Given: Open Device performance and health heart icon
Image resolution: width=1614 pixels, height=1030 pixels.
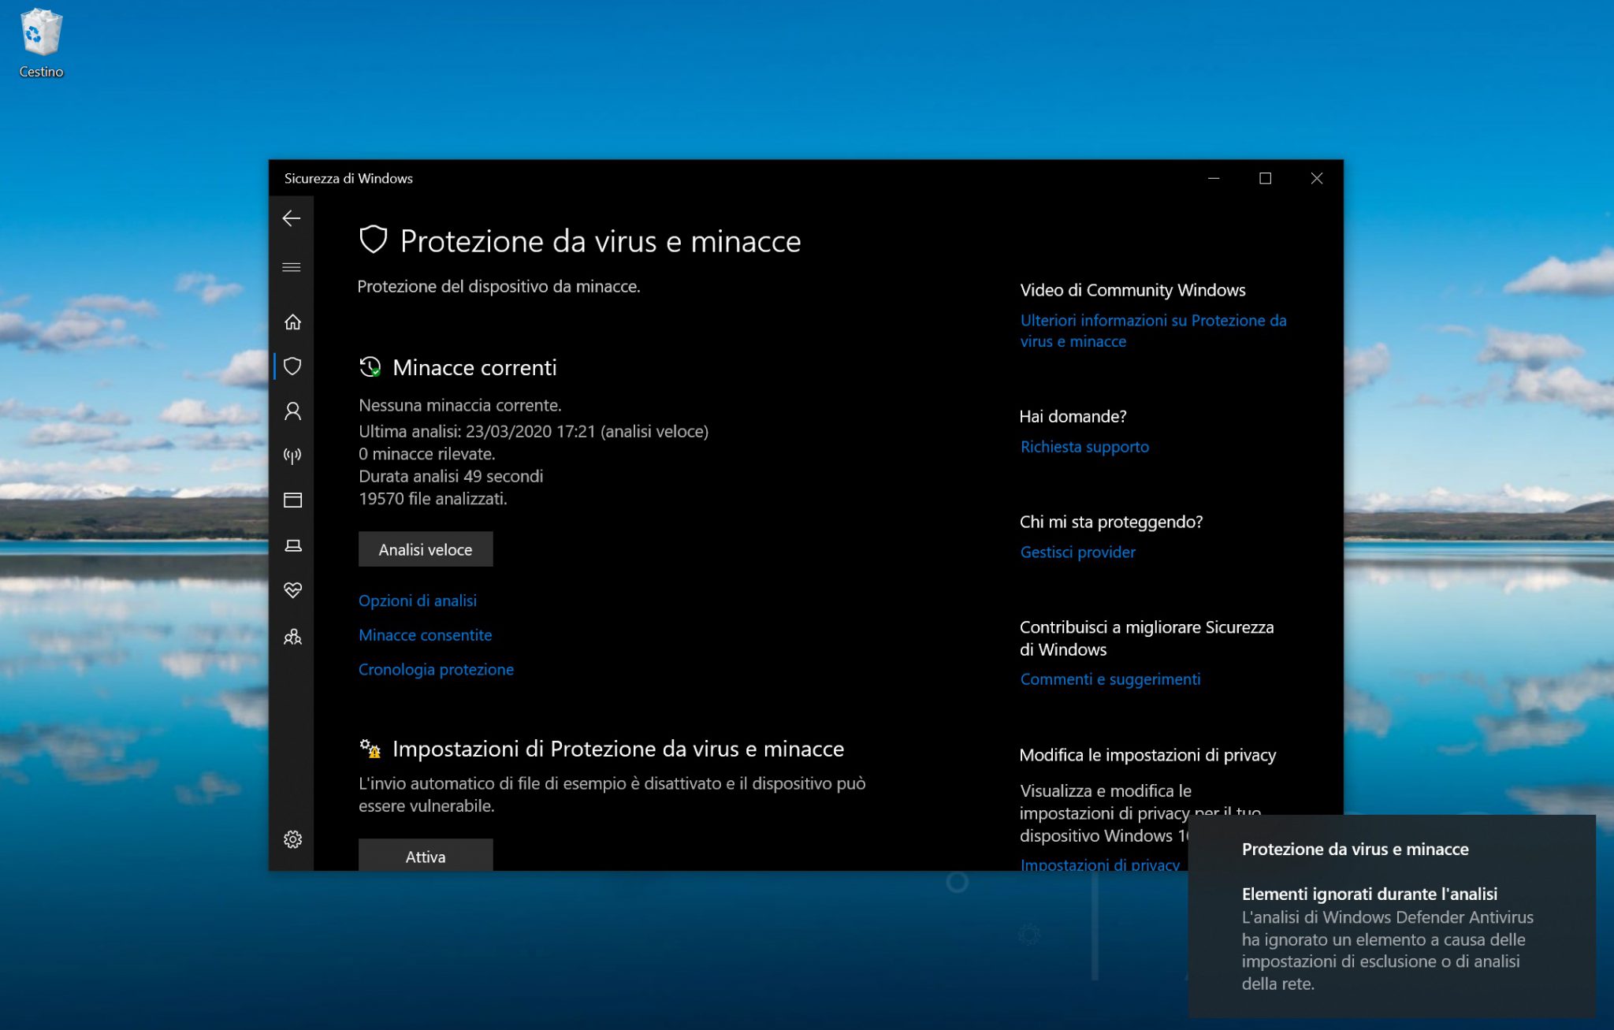Looking at the screenshot, I should [292, 590].
